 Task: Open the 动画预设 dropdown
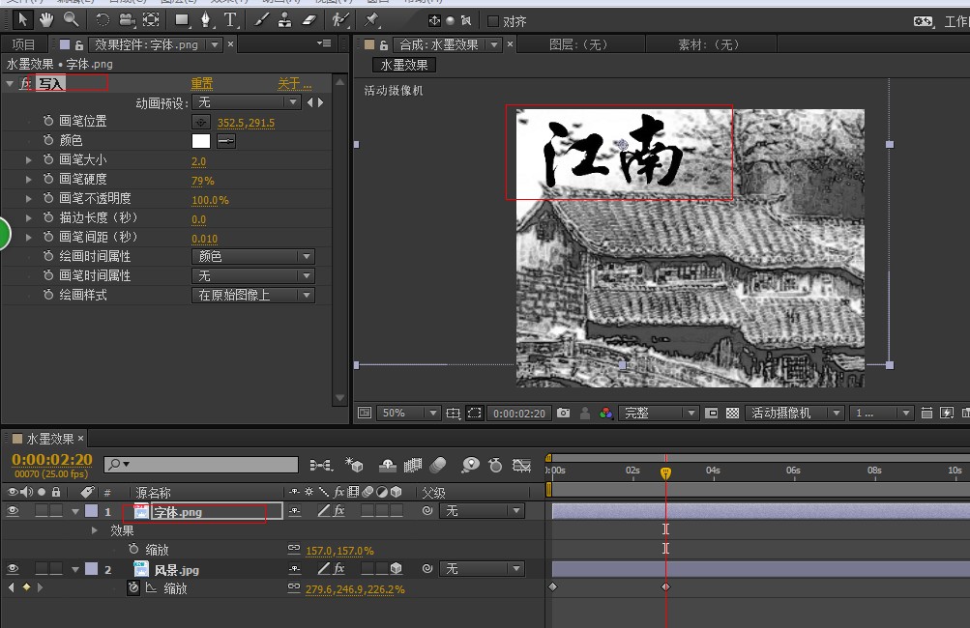tap(247, 102)
